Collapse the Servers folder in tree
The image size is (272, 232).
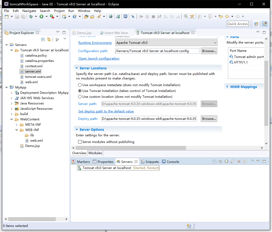7,45
